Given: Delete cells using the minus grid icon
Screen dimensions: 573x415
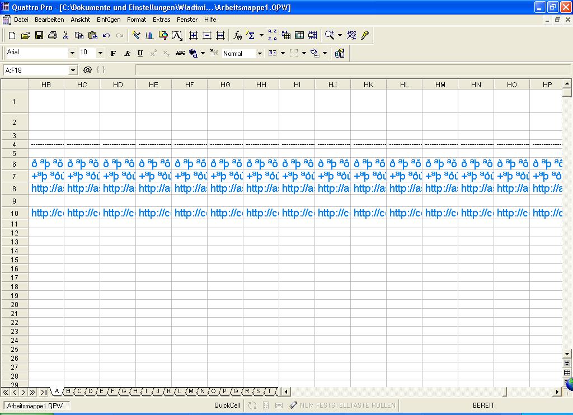Looking at the screenshot, I should pyautogui.click(x=207, y=35).
